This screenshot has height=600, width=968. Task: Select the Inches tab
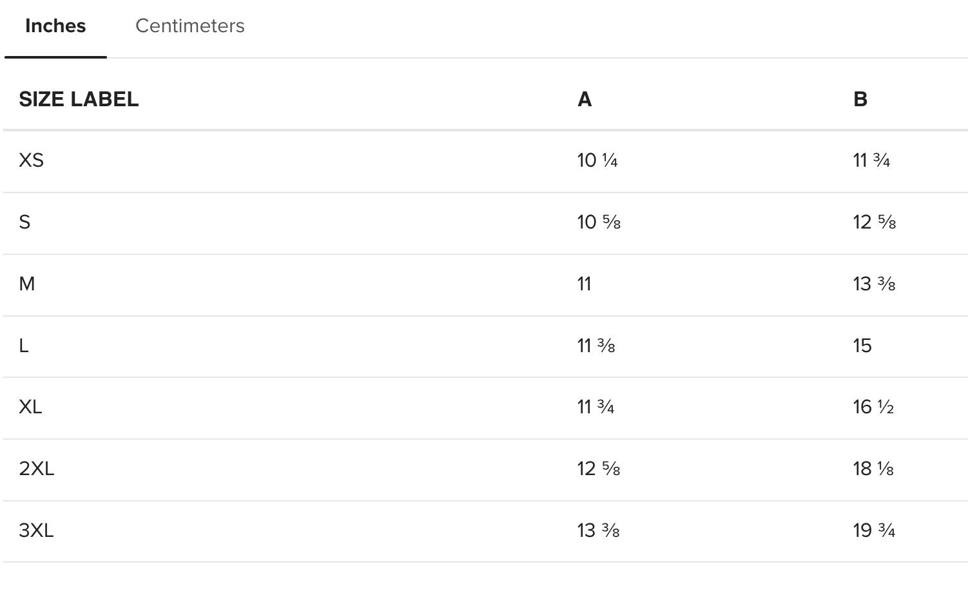click(55, 26)
